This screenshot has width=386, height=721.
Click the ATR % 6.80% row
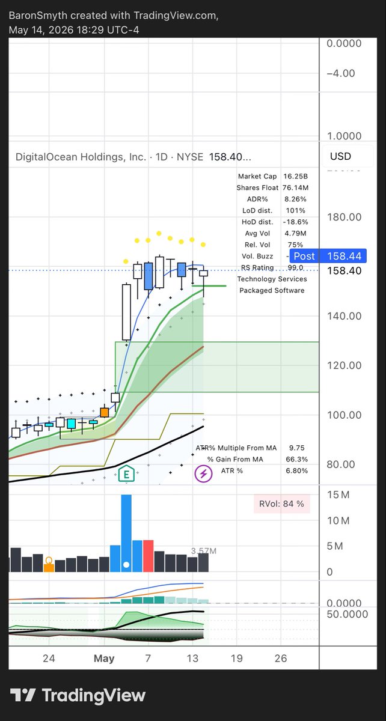265,471
